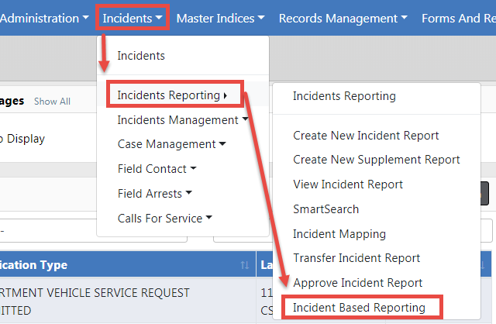Open Calls For Service submenu

[x=164, y=219]
